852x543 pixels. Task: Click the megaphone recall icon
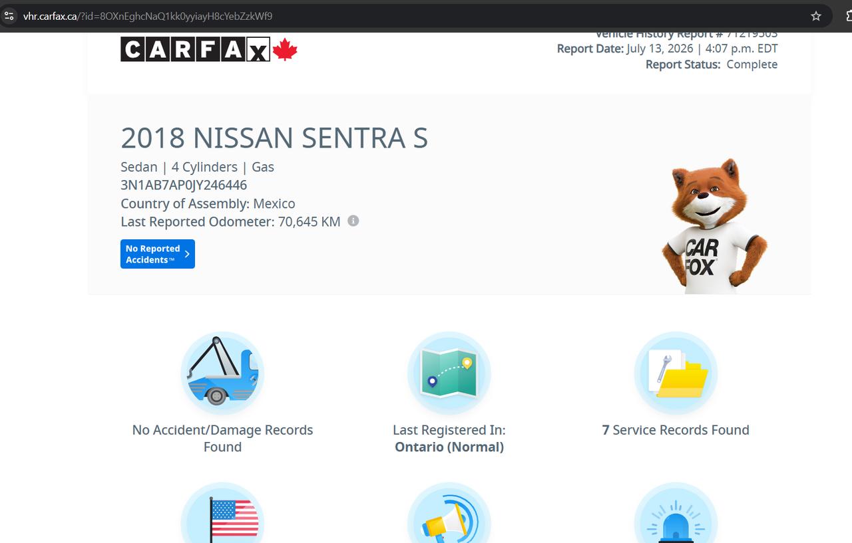pyautogui.click(x=449, y=513)
